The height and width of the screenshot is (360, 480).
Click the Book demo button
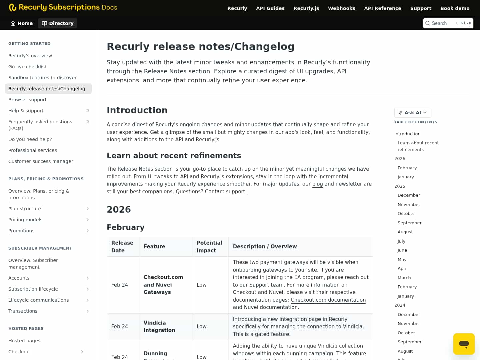coord(455,8)
